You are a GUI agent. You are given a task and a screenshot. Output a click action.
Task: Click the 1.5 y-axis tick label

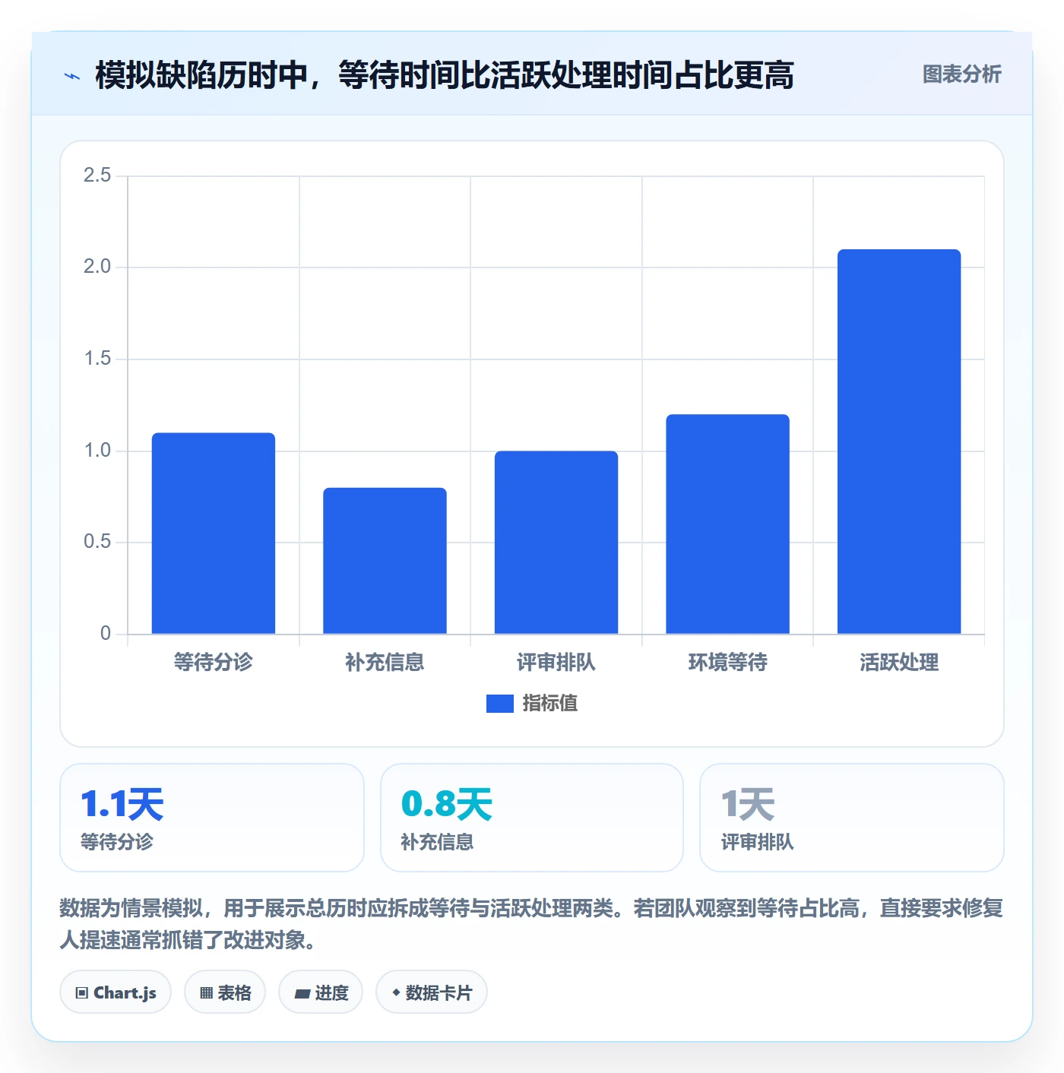(97, 359)
